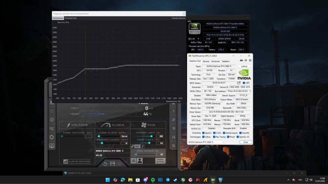Open Telegram from the taskbar

pyautogui.click(x=168, y=180)
